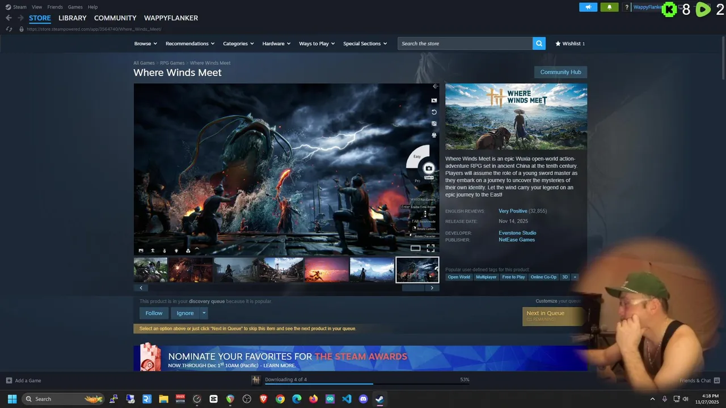Open the volume tray control

[x=685, y=399]
